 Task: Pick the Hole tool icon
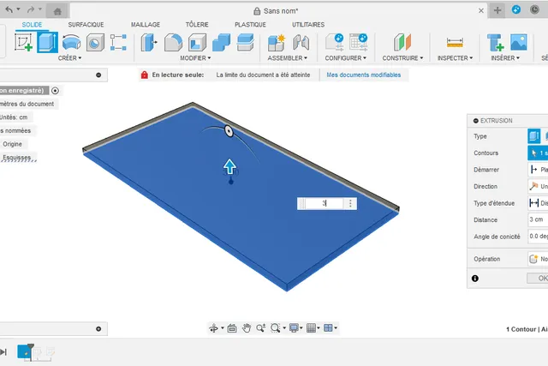[x=95, y=43]
